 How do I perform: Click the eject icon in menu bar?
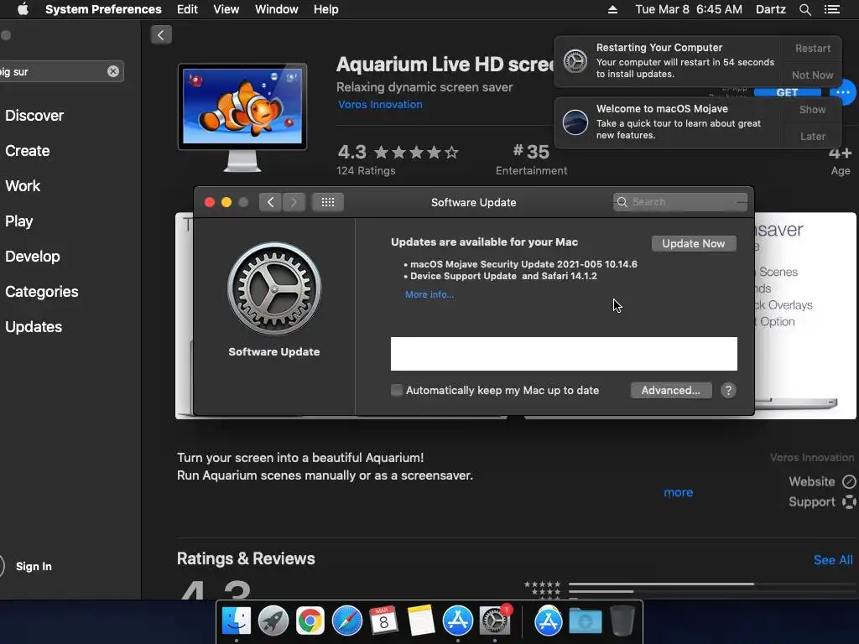coord(612,9)
